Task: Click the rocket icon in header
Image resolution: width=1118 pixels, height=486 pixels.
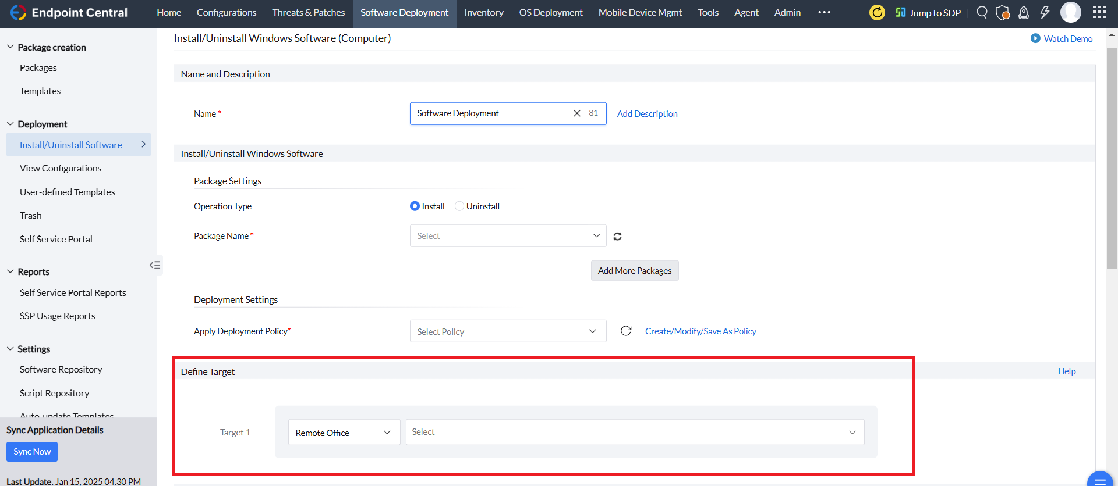Action: 1024,12
